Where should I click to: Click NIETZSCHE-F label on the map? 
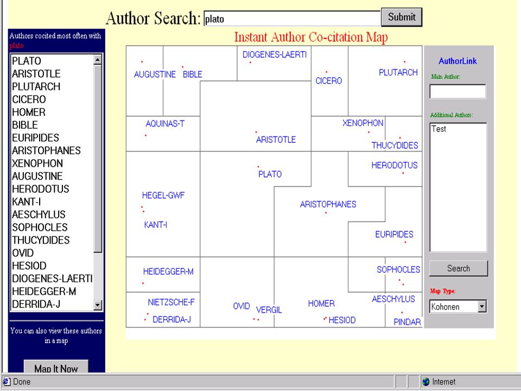[x=171, y=302]
